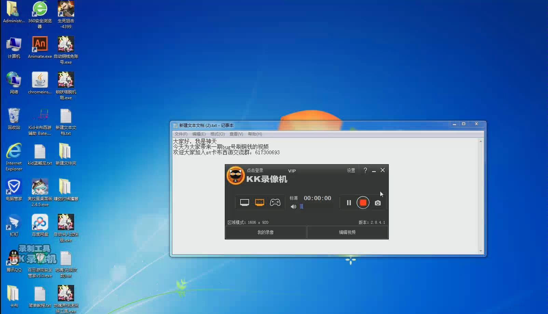
Task: Select the 自由游戏安全管家v5.0.exe icon
Action: (x=40, y=264)
